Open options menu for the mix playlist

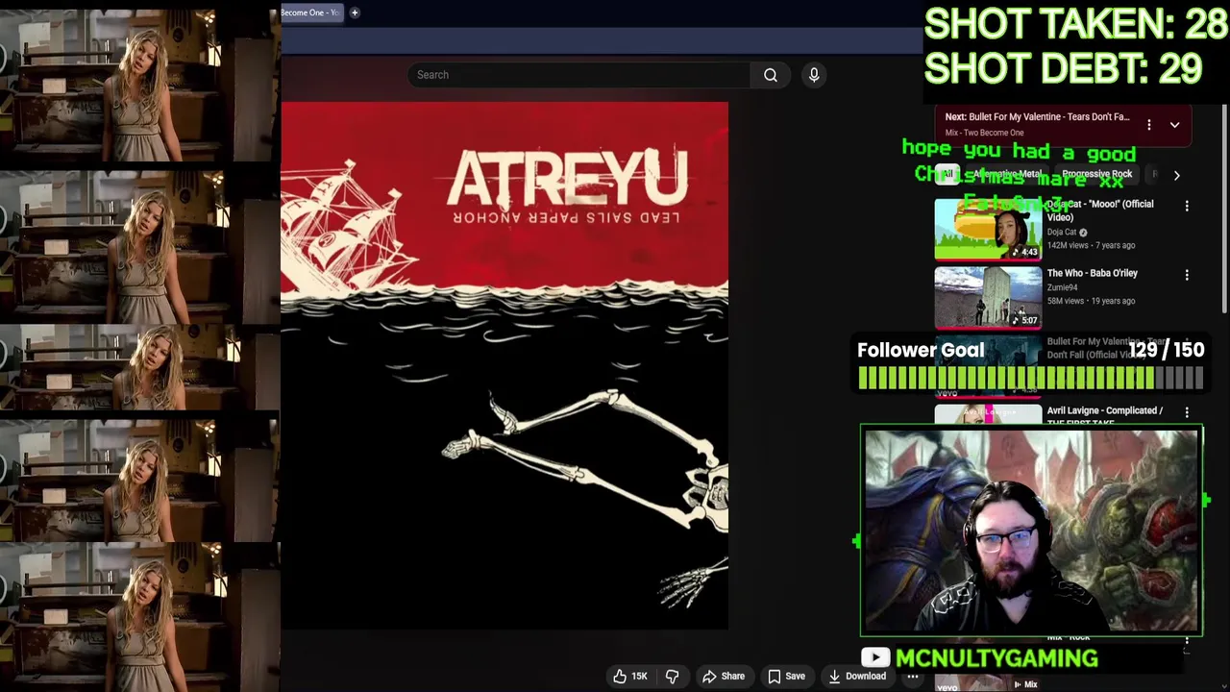1148,125
